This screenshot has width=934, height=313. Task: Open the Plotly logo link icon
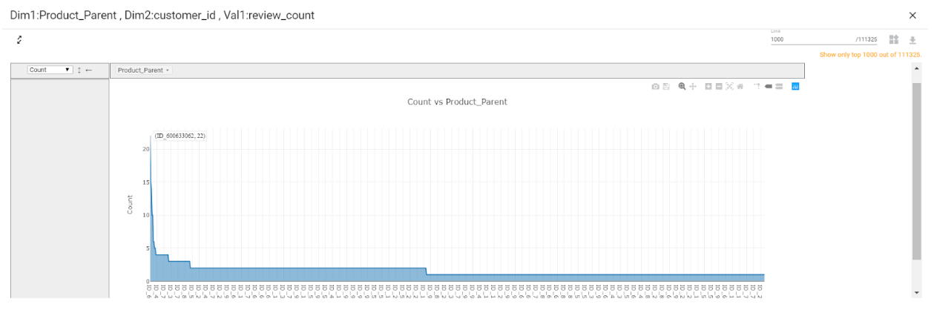795,87
